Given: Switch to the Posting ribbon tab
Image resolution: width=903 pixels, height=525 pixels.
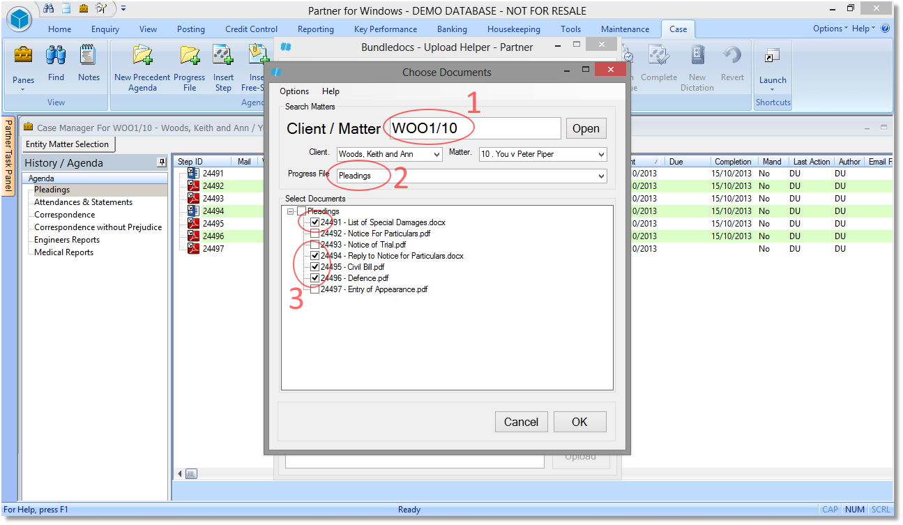Looking at the screenshot, I should pyautogui.click(x=191, y=29).
